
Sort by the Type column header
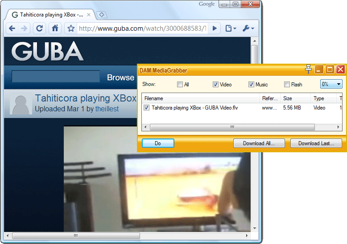323,98
